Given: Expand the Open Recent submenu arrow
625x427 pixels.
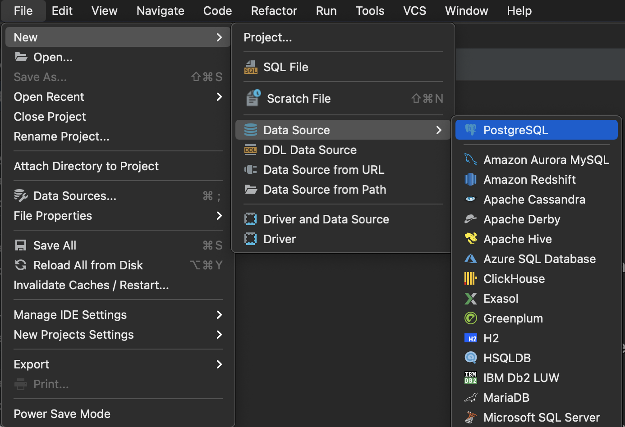Looking at the screenshot, I should pyautogui.click(x=219, y=96).
